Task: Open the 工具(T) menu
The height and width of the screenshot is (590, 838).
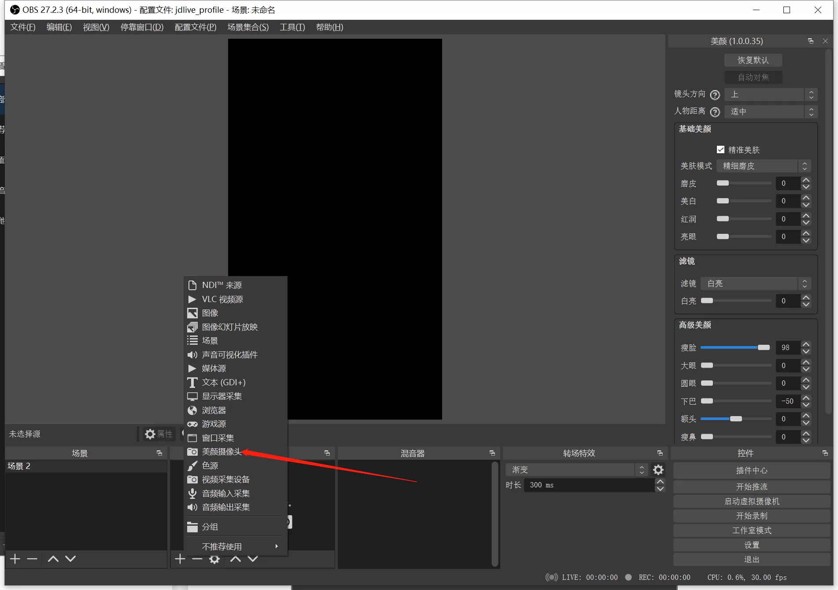Action: click(x=292, y=27)
